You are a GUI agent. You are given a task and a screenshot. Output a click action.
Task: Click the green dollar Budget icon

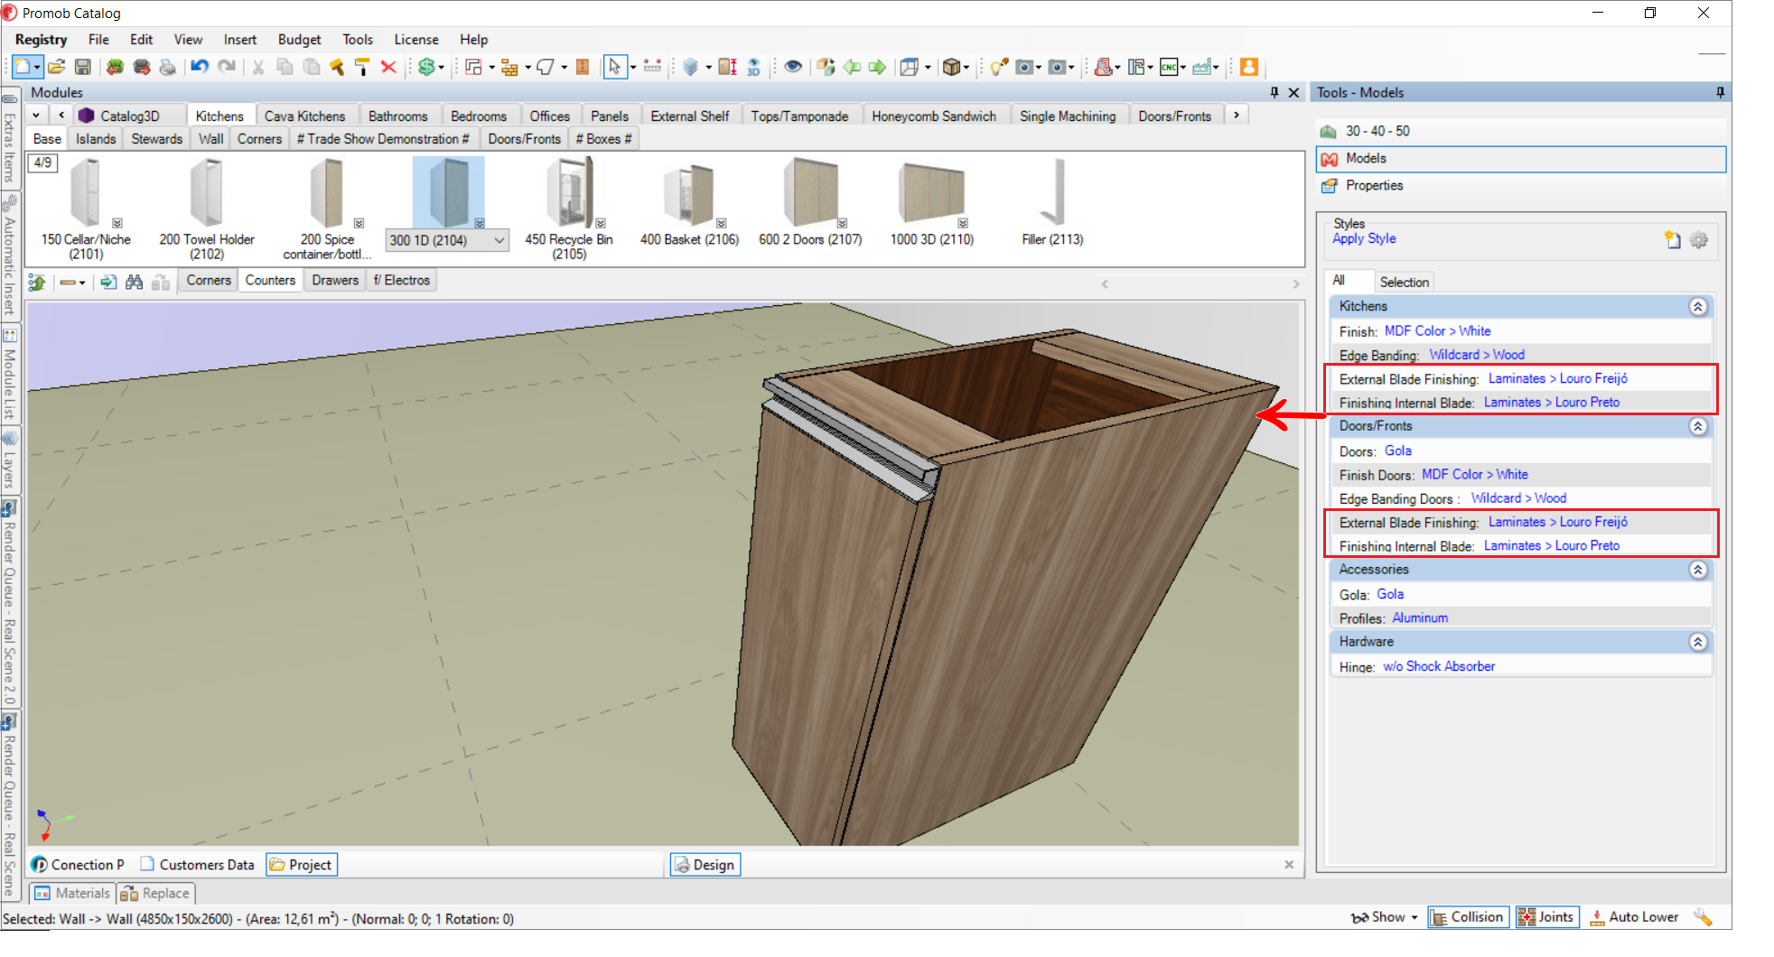426,67
